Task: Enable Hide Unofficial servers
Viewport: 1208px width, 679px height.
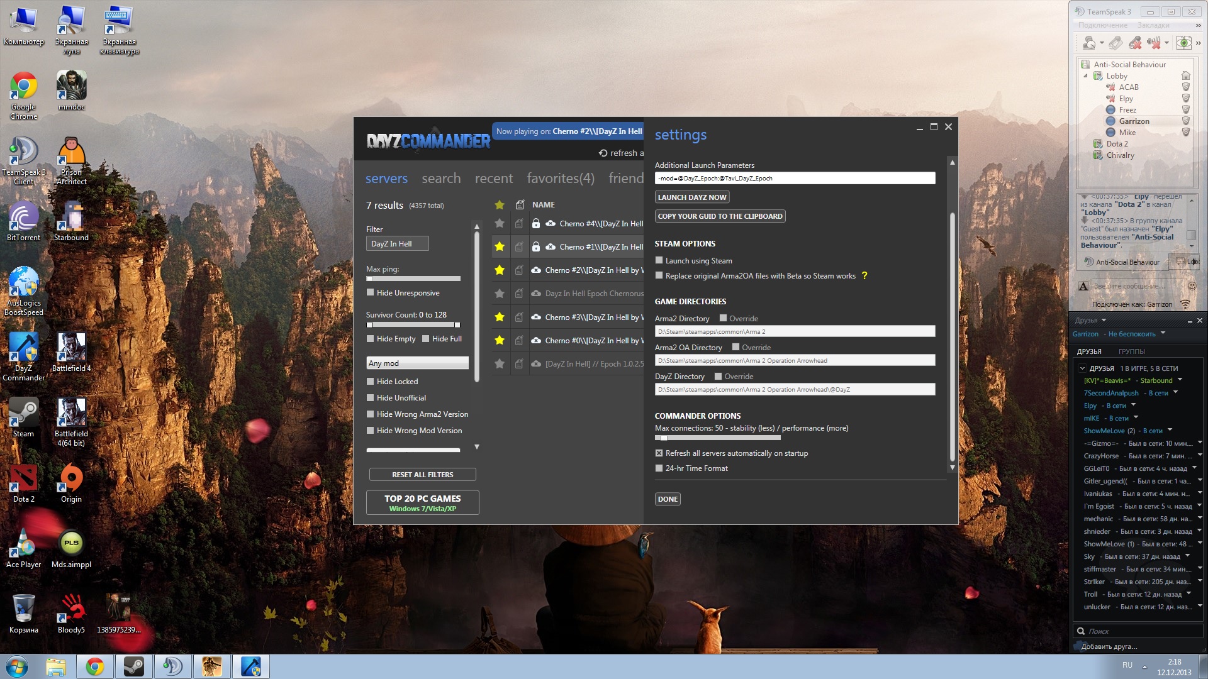Action: (371, 397)
